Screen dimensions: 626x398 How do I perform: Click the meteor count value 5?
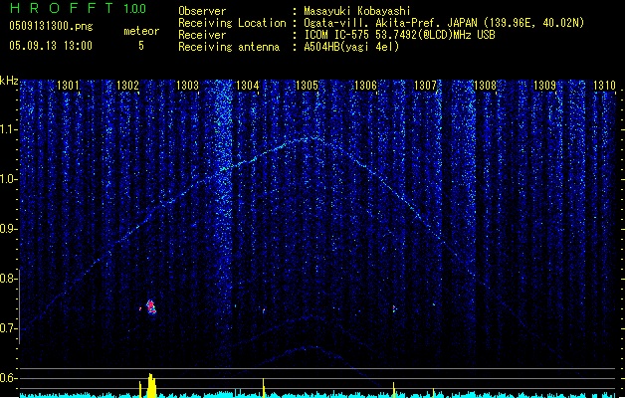[141, 46]
